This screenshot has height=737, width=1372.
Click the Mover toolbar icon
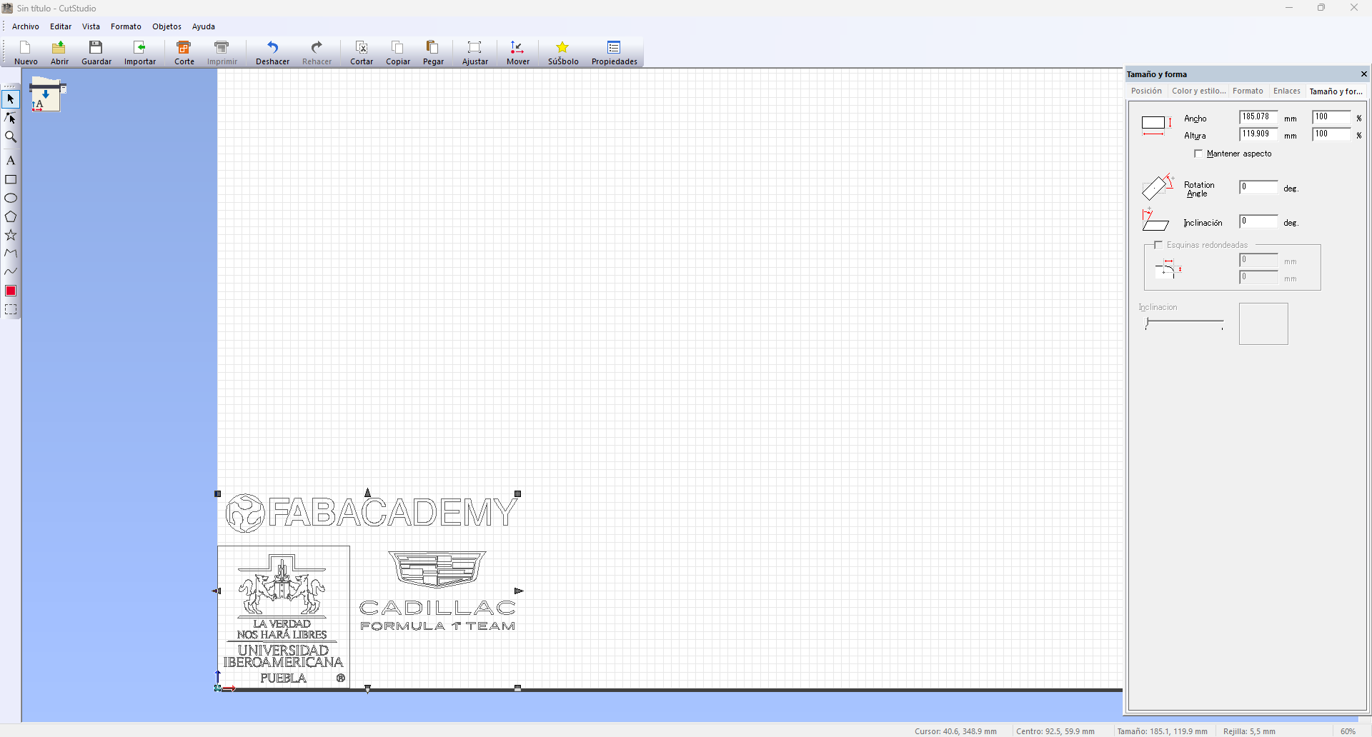tap(518, 53)
